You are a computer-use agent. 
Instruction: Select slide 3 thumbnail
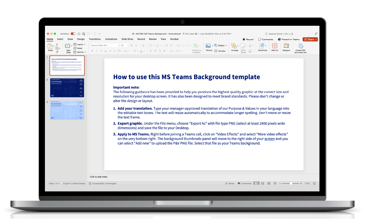point(67,110)
